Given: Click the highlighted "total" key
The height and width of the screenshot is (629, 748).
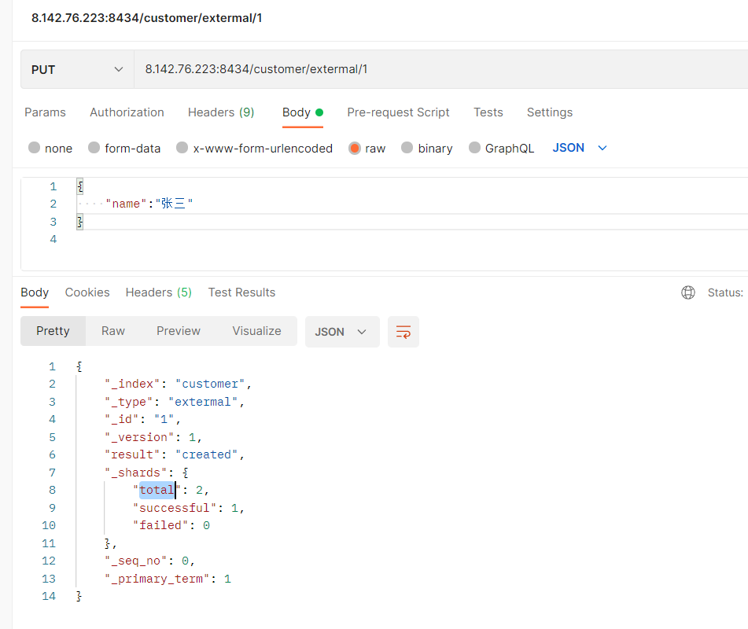Looking at the screenshot, I should pyautogui.click(x=157, y=490).
